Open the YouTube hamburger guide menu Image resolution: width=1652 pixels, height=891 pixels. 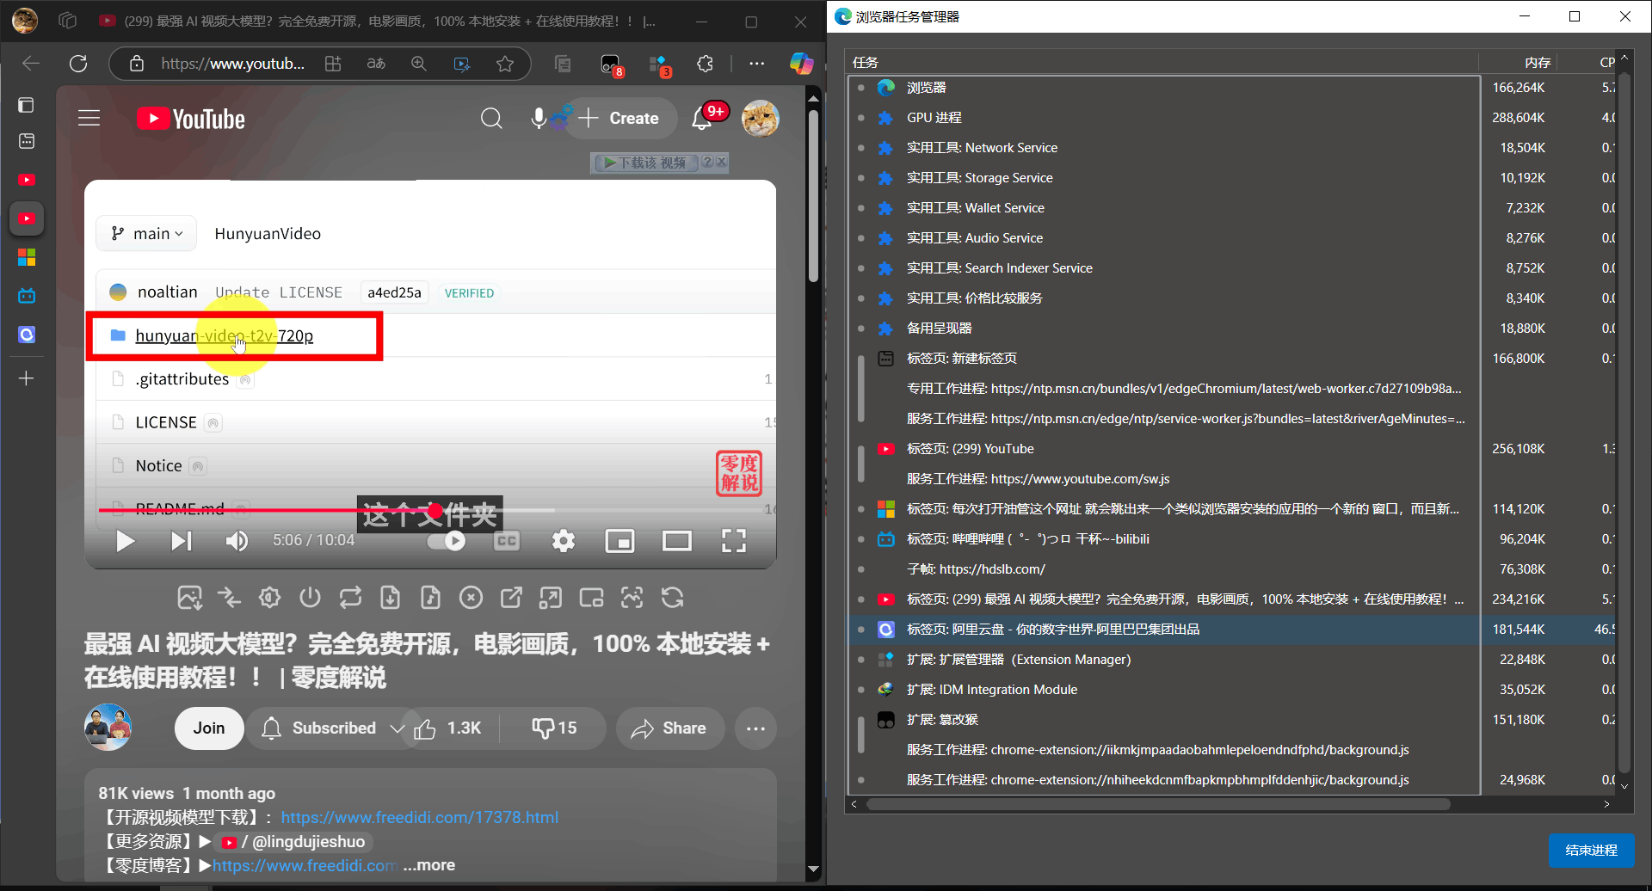(x=89, y=119)
